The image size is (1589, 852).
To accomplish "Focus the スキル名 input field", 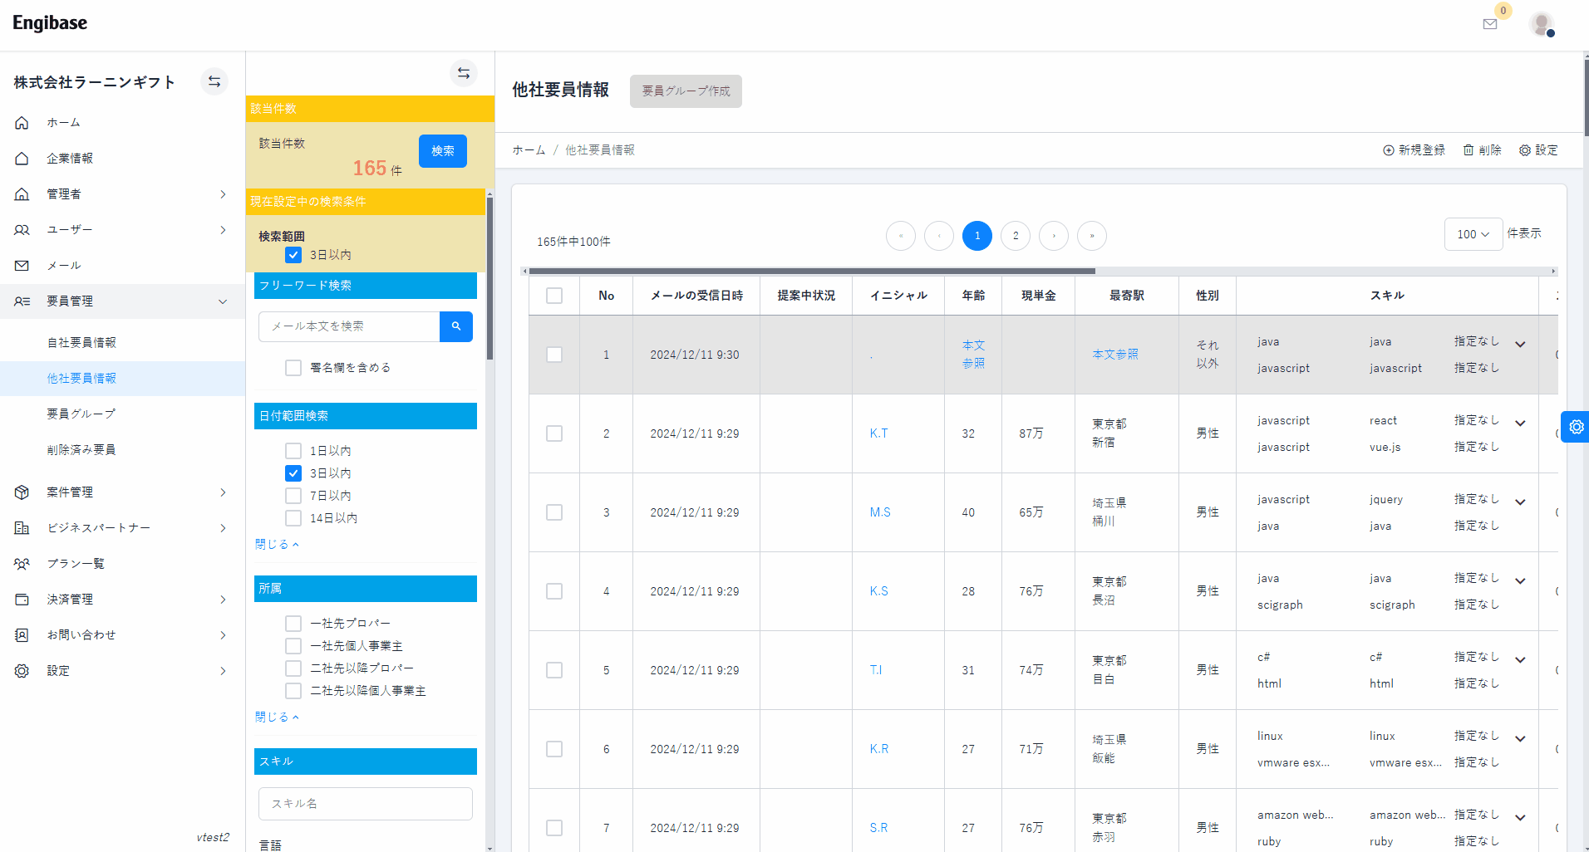I will click(366, 804).
